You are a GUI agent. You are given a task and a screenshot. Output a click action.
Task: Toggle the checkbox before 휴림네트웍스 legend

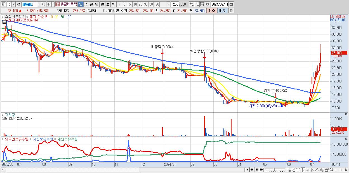click(3, 17)
